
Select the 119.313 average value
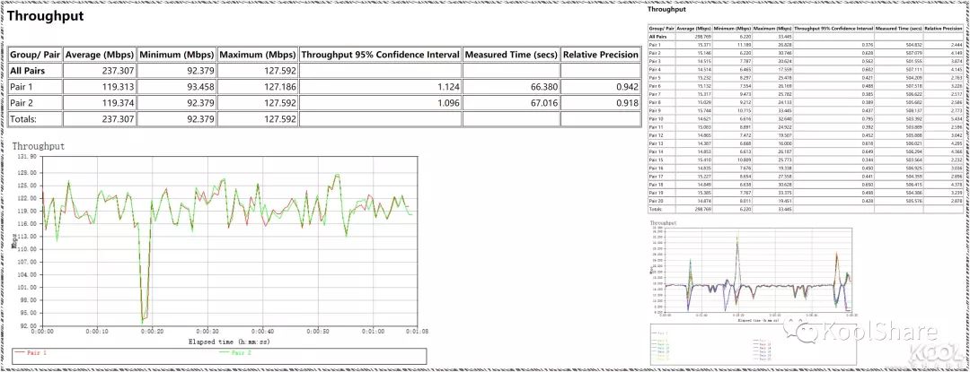tap(119, 87)
